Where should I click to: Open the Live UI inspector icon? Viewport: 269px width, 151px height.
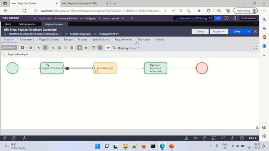(x=214, y=138)
